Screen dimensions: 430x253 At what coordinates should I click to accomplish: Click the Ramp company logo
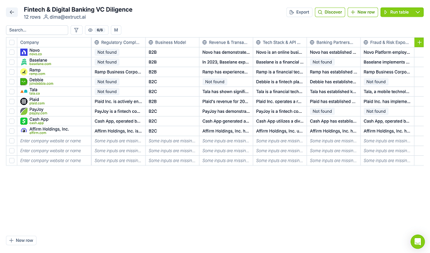point(24,72)
